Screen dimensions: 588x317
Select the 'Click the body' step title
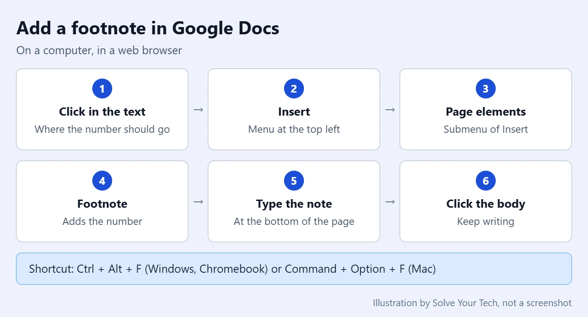click(x=486, y=204)
